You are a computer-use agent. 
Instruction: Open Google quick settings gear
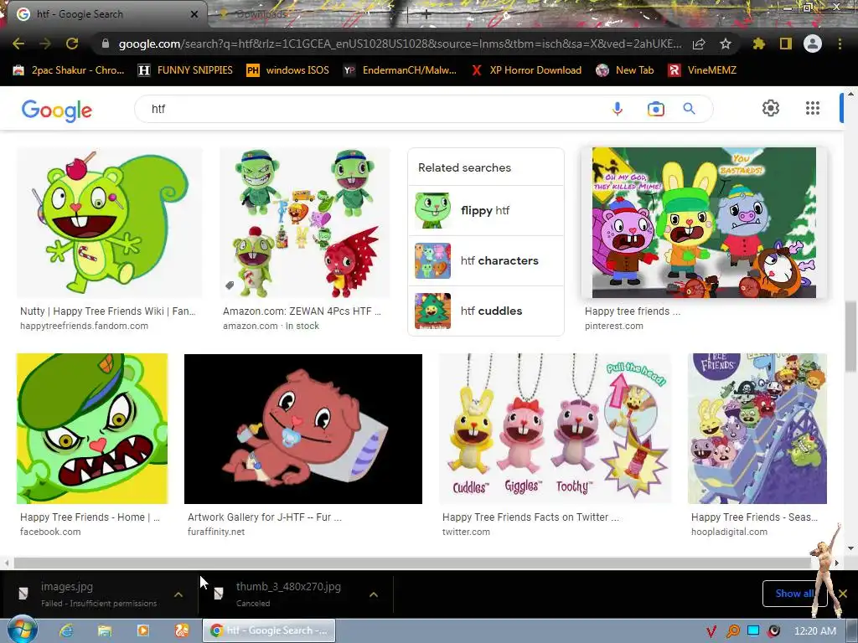(x=771, y=108)
